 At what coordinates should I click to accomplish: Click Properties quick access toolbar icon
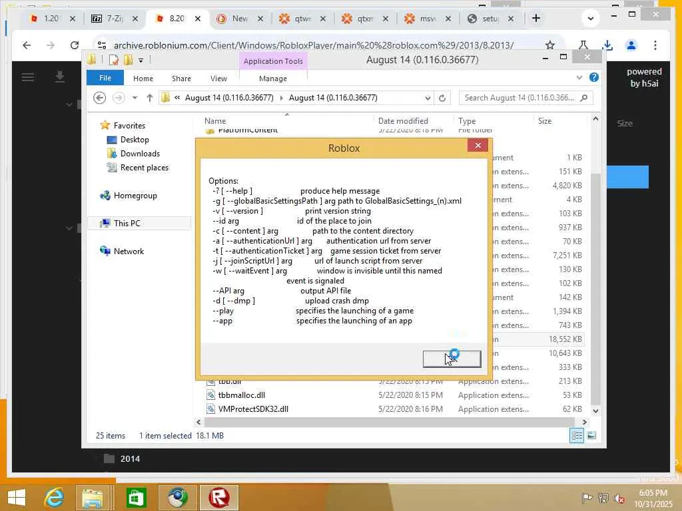click(x=114, y=60)
